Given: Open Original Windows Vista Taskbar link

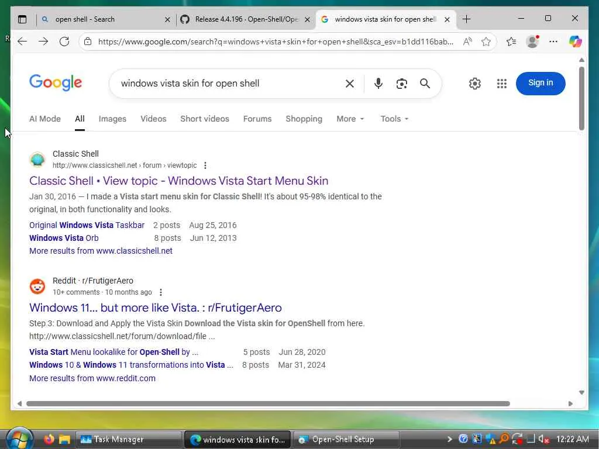Looking at the screenshot, I should 87,225.
